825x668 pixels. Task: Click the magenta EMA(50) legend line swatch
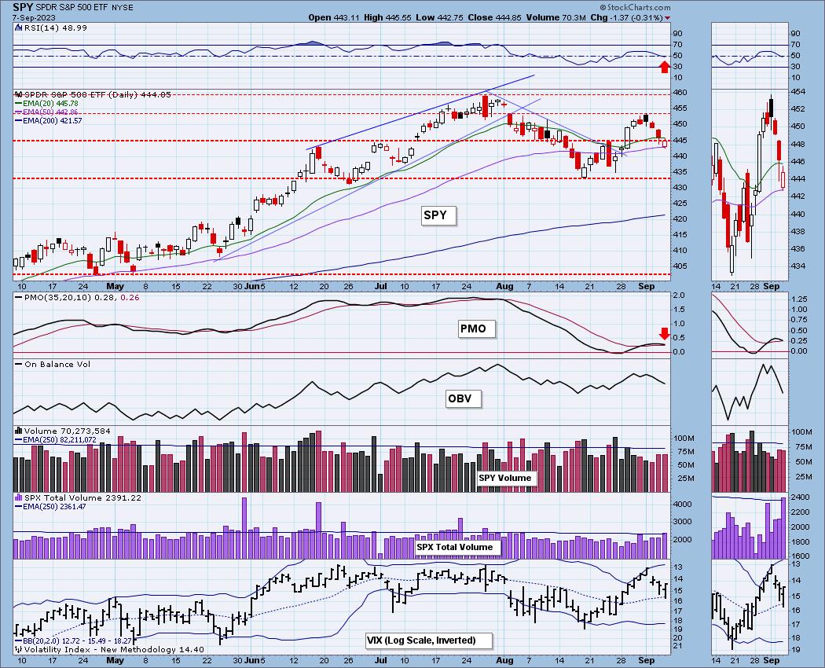(18, 112)
